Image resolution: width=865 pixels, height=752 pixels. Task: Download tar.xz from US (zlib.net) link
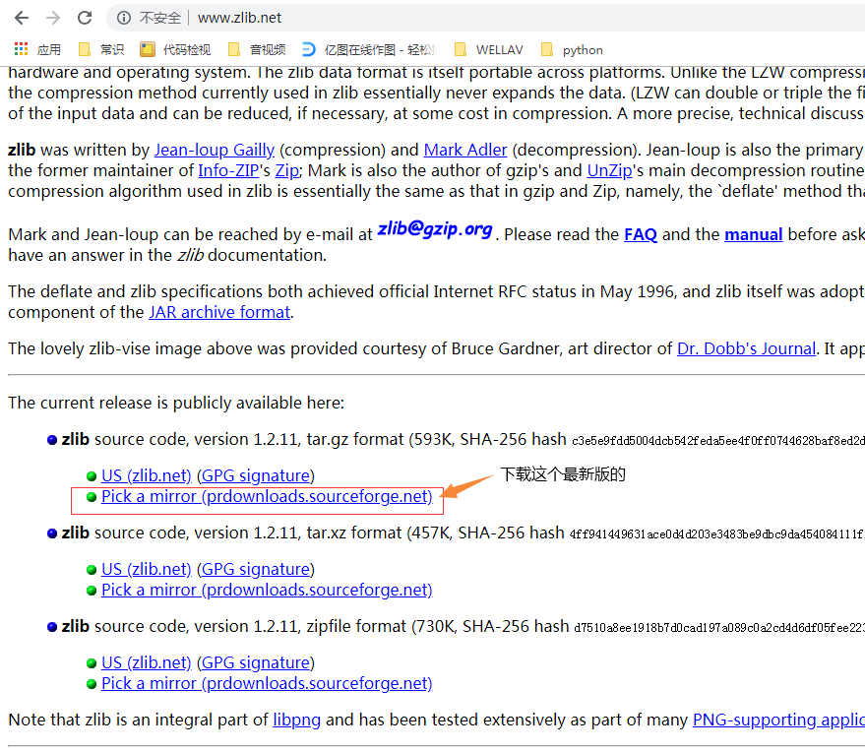pyautogui.click(x=147, y=569)
